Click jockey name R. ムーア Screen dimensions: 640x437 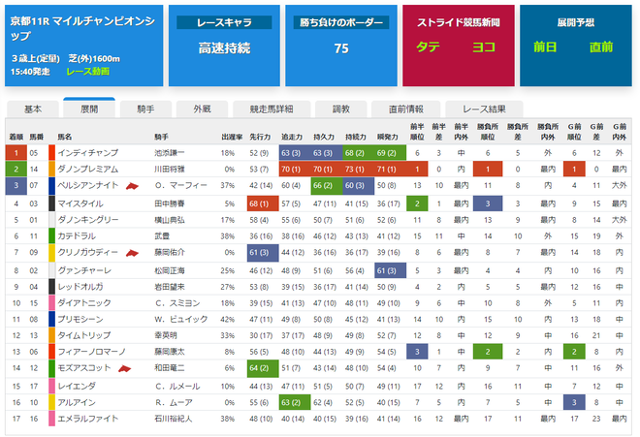[174, 402]
